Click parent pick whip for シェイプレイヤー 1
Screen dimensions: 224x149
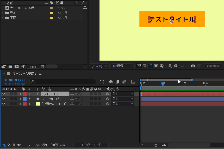point(108,99)
